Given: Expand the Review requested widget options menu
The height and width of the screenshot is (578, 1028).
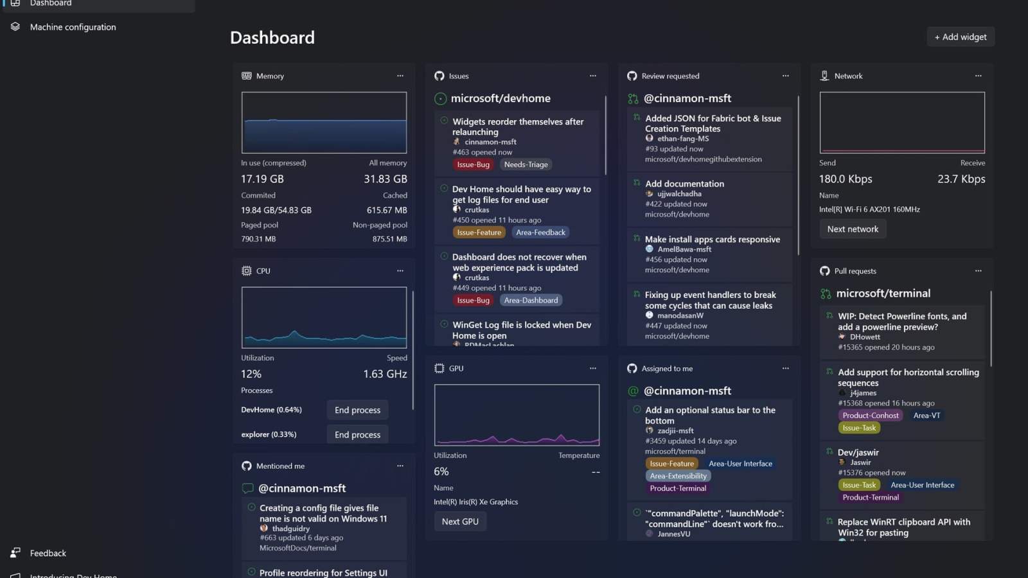Looking at the screenshot, I should 785,76.
